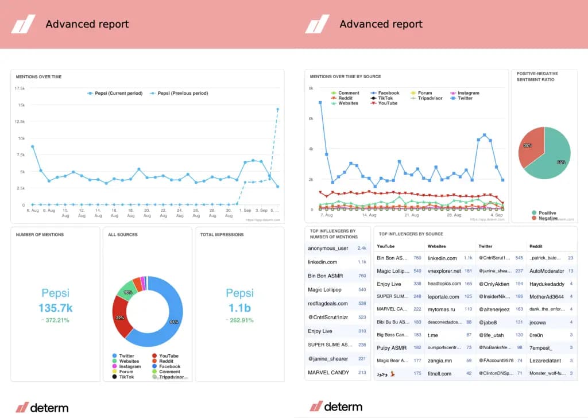
Task: Click the September spike data point in Mentions Over Time
Action: [x=278, y=109]
